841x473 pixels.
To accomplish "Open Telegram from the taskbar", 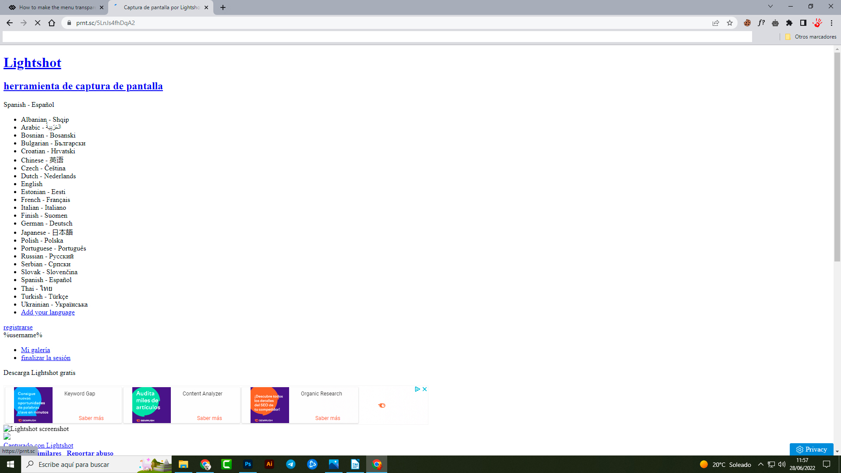I will pos(291,464).
